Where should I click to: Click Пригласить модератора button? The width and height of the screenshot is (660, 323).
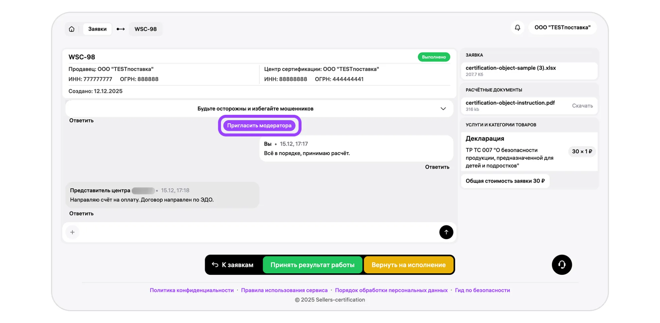[259, 125]
